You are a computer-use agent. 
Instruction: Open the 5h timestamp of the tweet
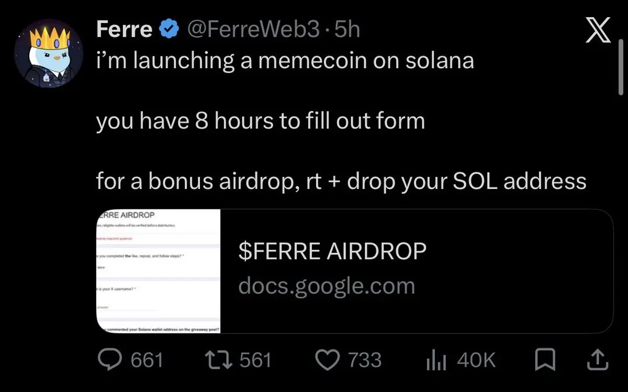347,30
